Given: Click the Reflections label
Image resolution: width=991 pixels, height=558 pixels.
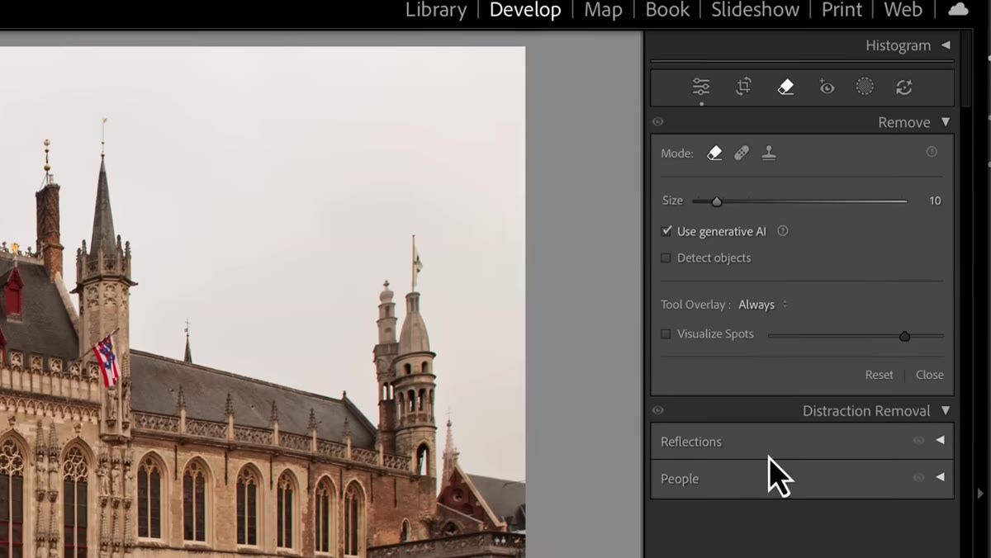Looking at the screenshot, I should click(x=691, y=442).
